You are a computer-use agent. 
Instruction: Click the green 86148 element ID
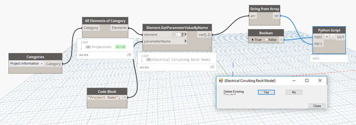tap(121, 47)
